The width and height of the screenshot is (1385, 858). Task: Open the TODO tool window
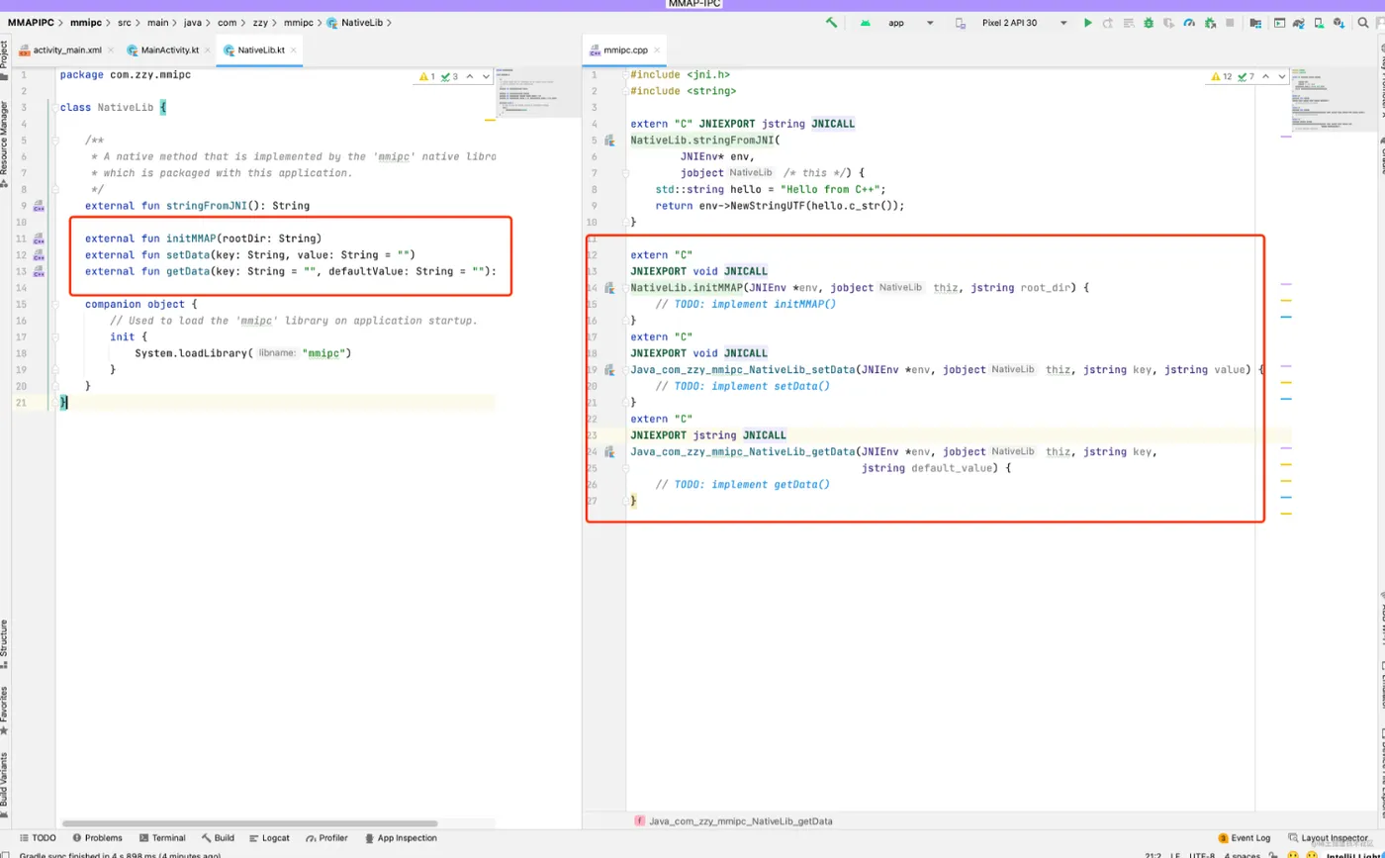tap(38, 837)
